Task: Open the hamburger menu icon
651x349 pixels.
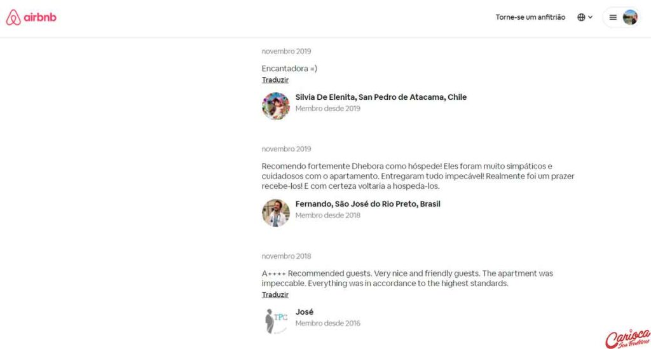Action: (x=613, y=17)
